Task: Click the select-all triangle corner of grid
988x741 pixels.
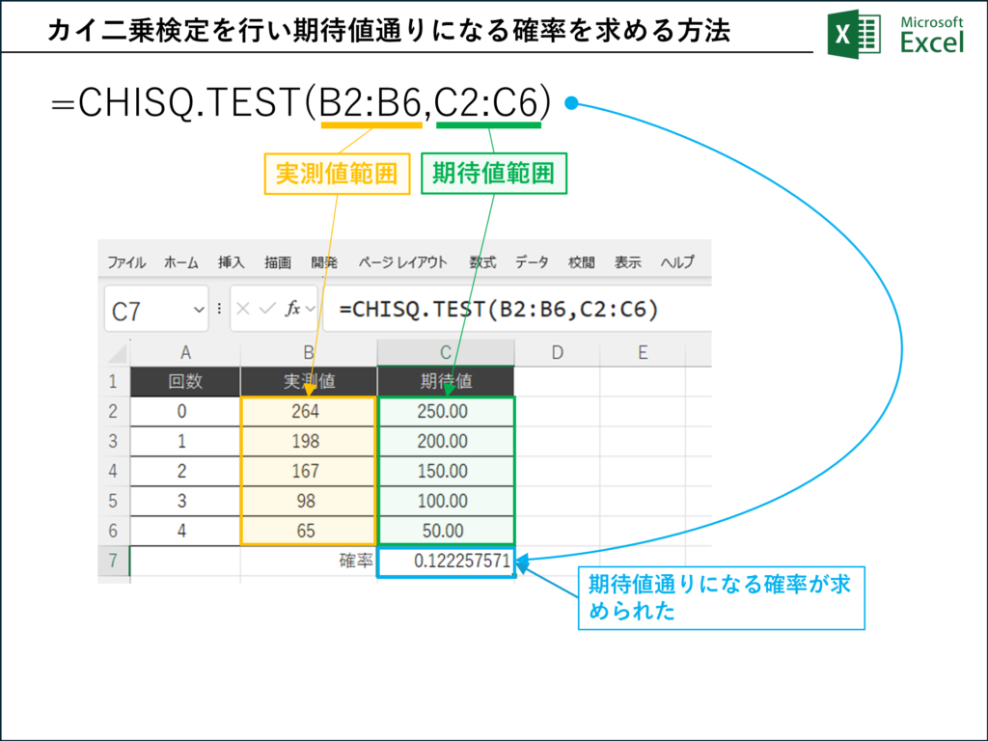Action: coord(118,353)
